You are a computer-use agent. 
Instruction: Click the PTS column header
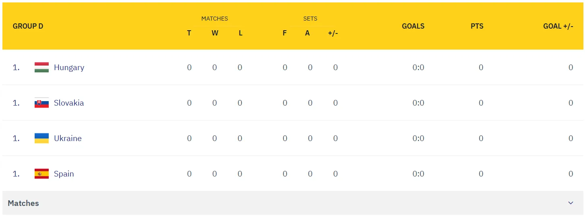(477, 26)
